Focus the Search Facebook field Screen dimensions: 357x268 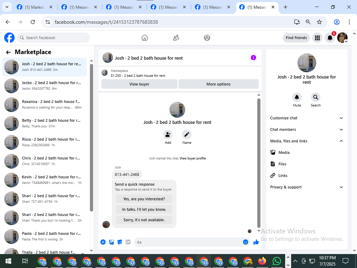pyautogui.click(x=53, y=38)
